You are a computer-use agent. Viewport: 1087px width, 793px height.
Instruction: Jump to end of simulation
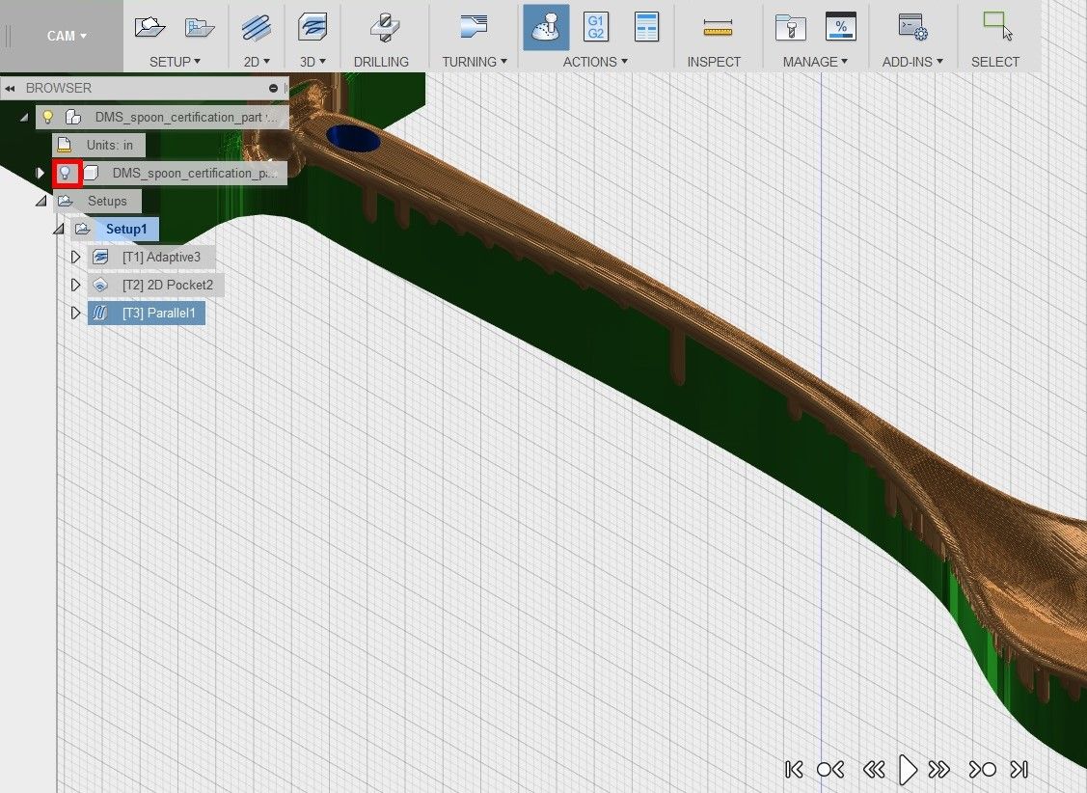[1019, 770]
